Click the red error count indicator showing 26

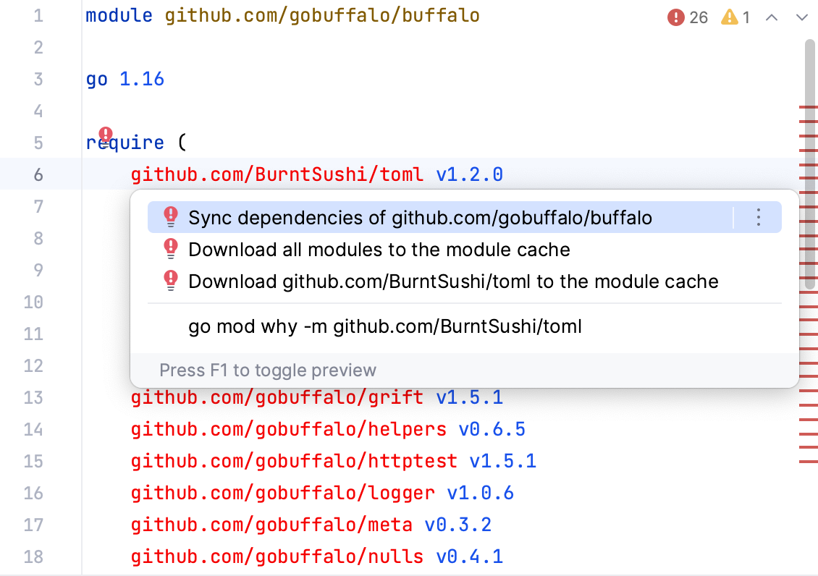click(x=688, y=17)
